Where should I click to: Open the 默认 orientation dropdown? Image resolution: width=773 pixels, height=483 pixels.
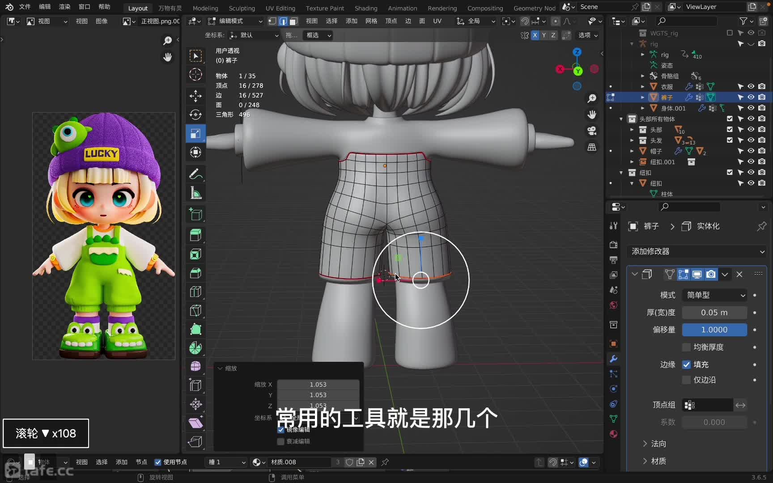pyautogui.click(x=254, y=35)
